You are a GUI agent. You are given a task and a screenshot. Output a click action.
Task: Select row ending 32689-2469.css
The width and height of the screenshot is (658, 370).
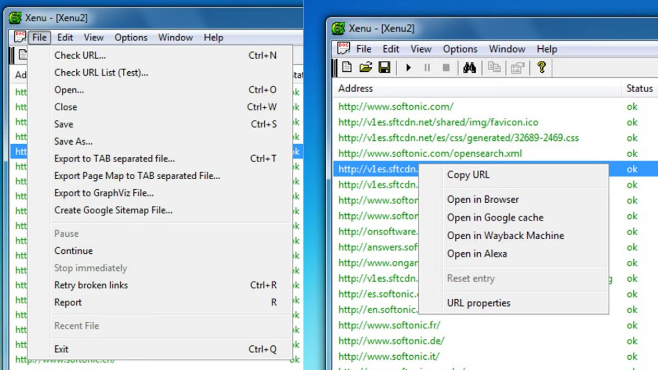pyautogui.click(x=495, y=138)
